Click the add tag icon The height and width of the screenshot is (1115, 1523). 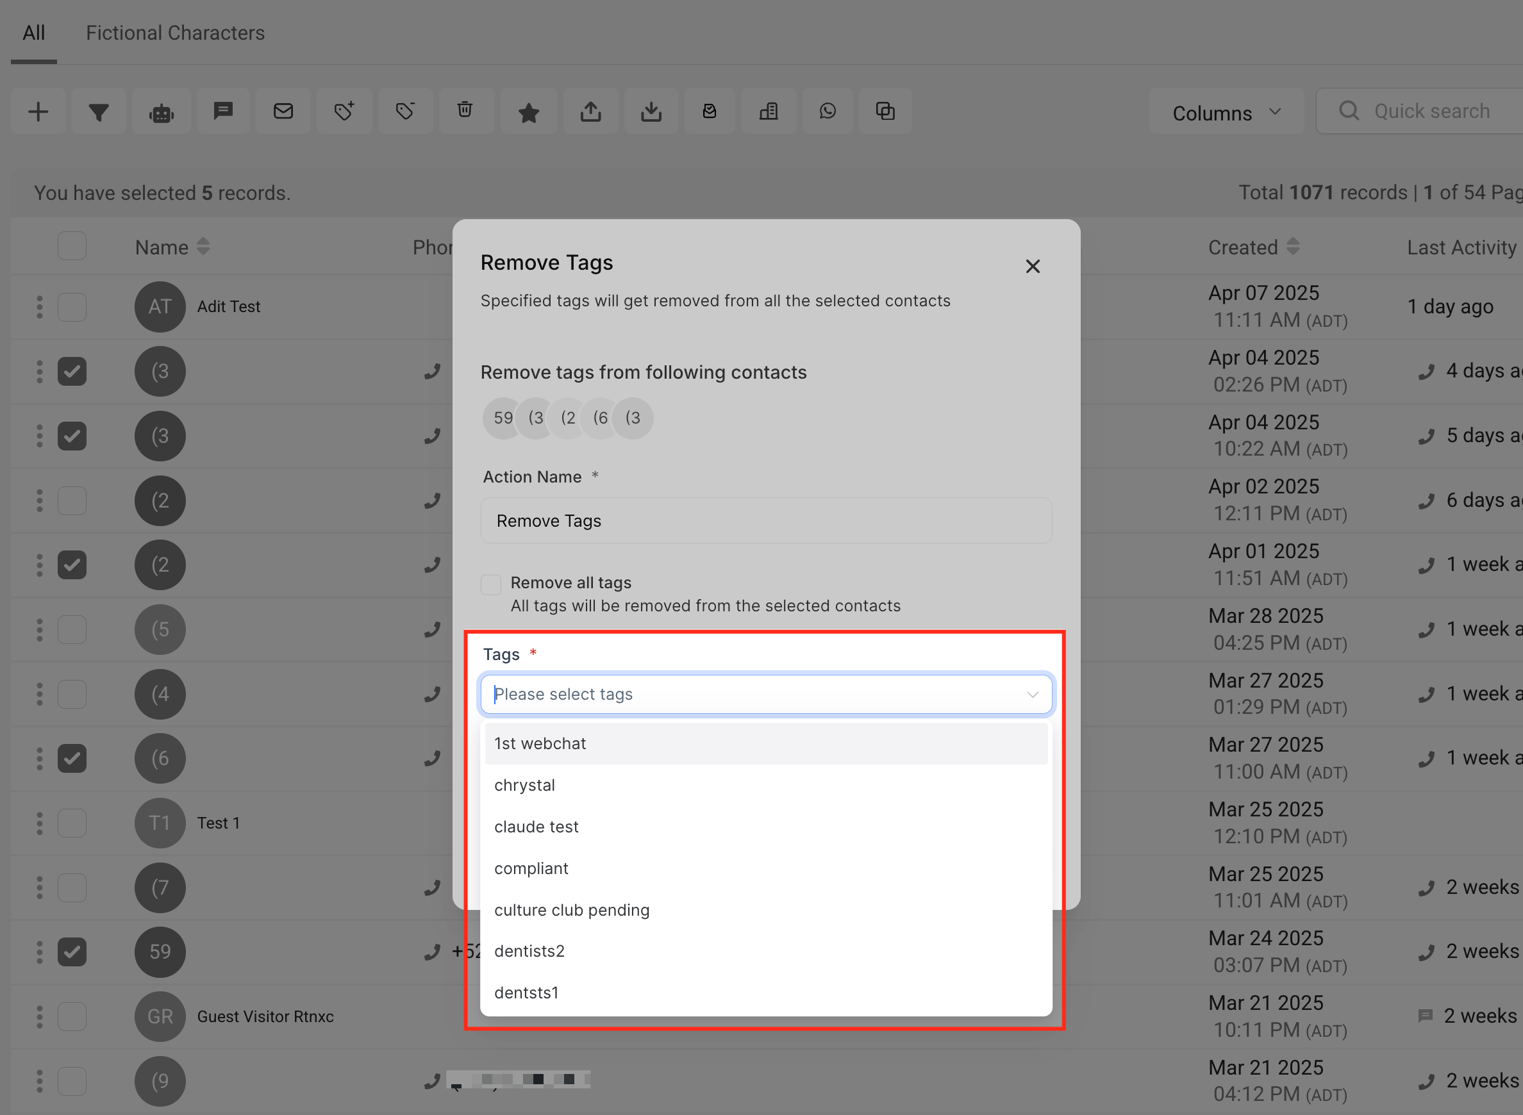(x=344, y=111)
